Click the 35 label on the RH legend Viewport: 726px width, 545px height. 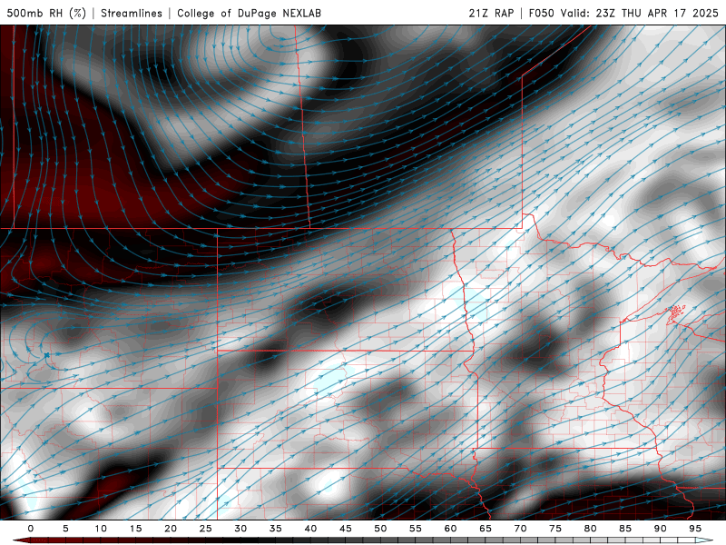[276, 529]
